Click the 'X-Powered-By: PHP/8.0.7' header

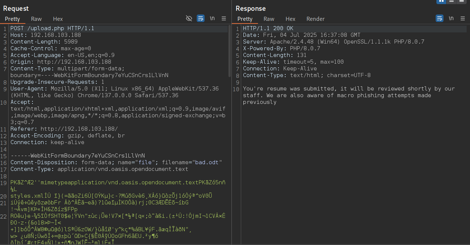coord(281,48)
